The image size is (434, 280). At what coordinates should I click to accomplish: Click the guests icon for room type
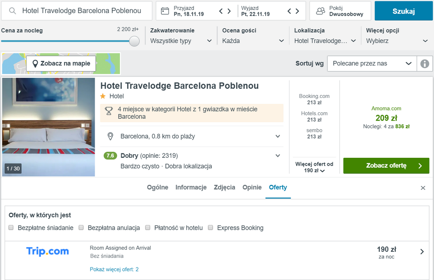[321, 11]
